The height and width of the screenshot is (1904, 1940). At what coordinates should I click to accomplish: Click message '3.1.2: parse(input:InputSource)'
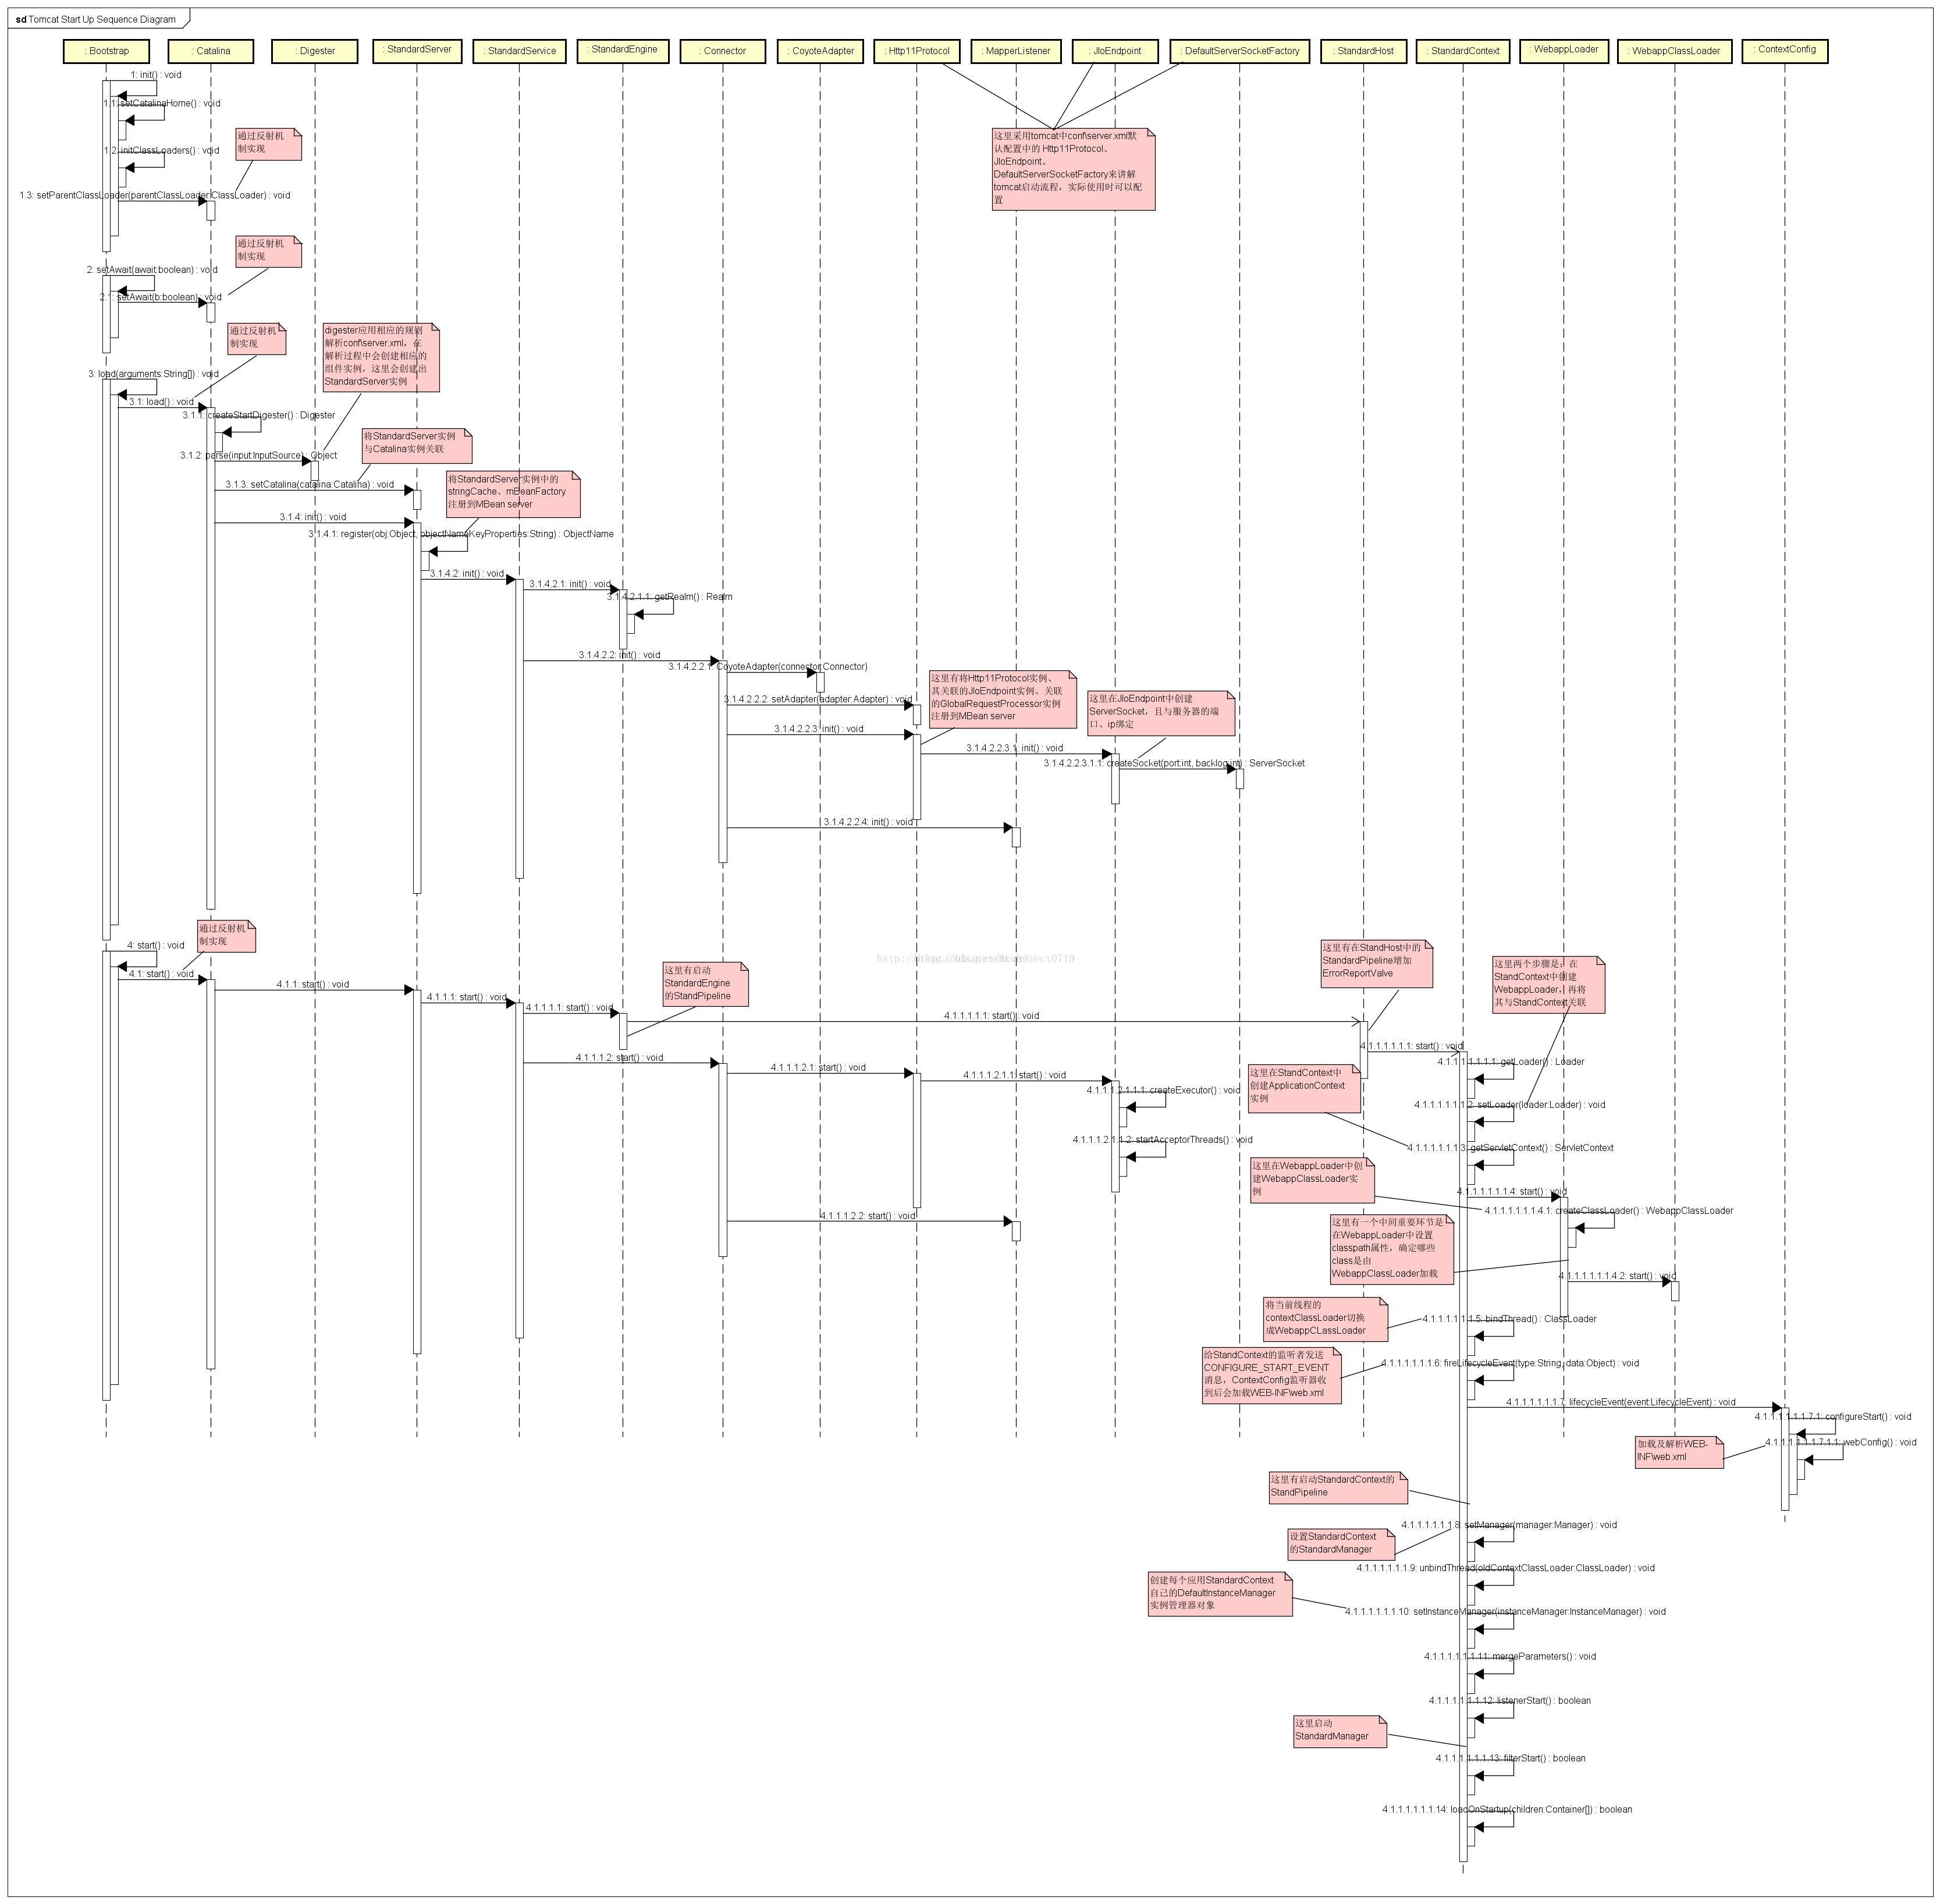click(x=259, y=456)
